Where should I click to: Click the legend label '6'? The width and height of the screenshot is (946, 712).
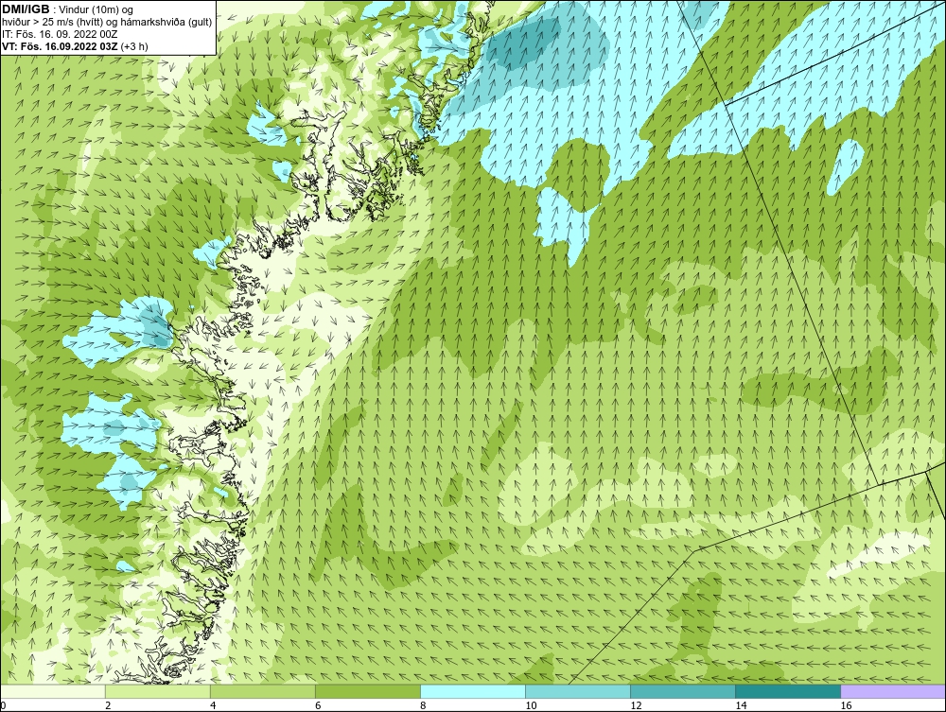coord(318,705)
